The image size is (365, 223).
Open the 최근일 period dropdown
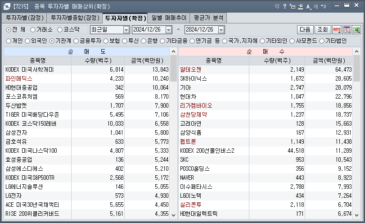pyautogui.click(x=126, y=30)
